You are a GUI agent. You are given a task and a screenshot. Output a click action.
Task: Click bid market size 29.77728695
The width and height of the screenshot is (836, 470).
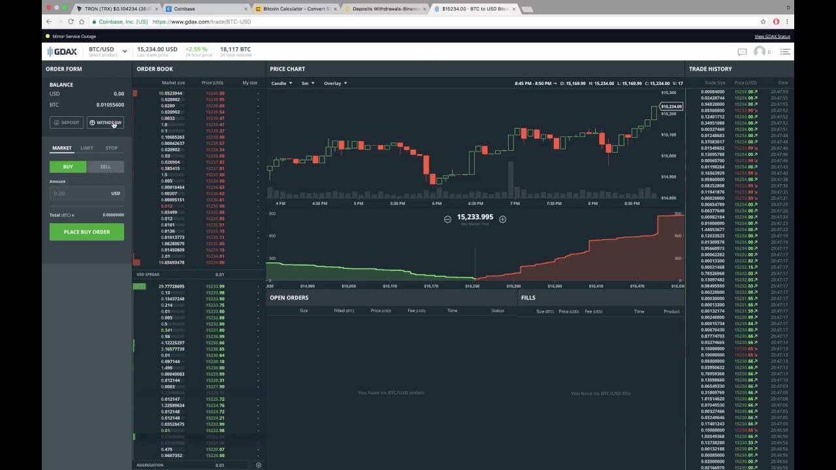tap(171, 287)
